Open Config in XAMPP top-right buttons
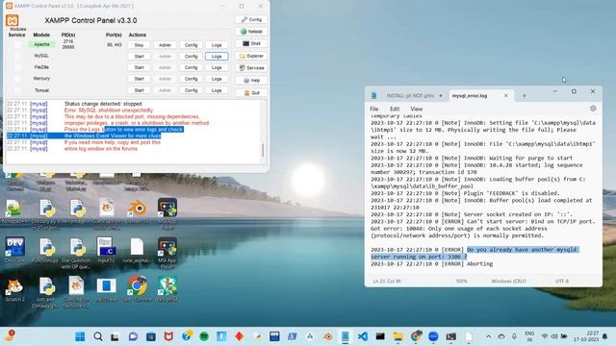Image resolution: width=616 pixels, height=346 pixels. [251, 19]
